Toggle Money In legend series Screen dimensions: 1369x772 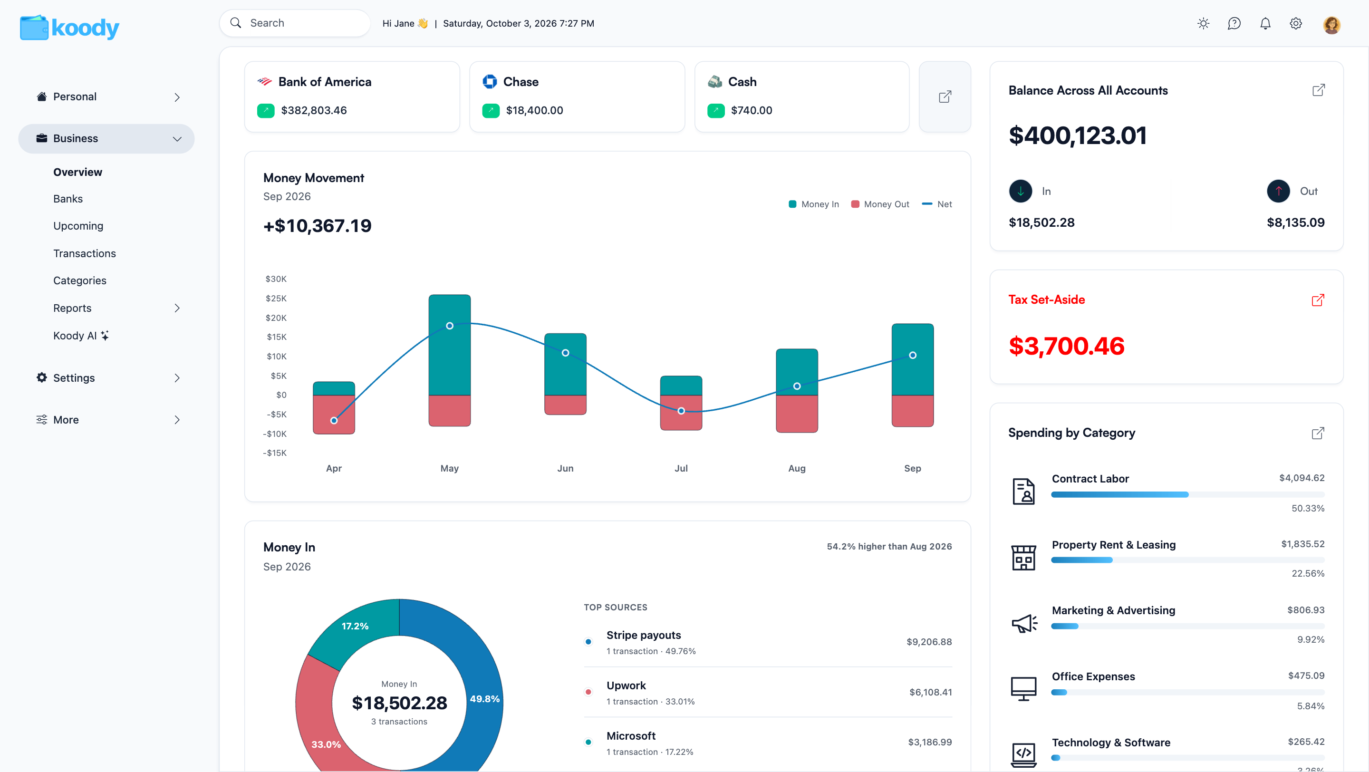point(814,204)
